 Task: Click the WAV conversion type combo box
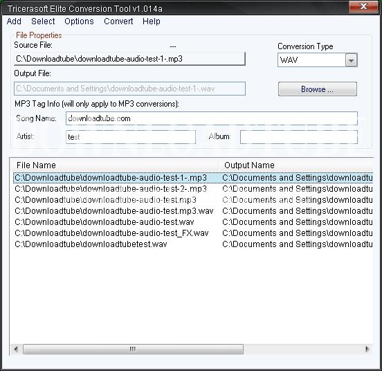tap(317, 60)
